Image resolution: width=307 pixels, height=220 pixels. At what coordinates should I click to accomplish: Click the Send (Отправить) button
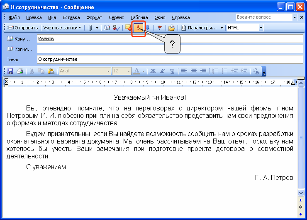[x=23, y=28]
